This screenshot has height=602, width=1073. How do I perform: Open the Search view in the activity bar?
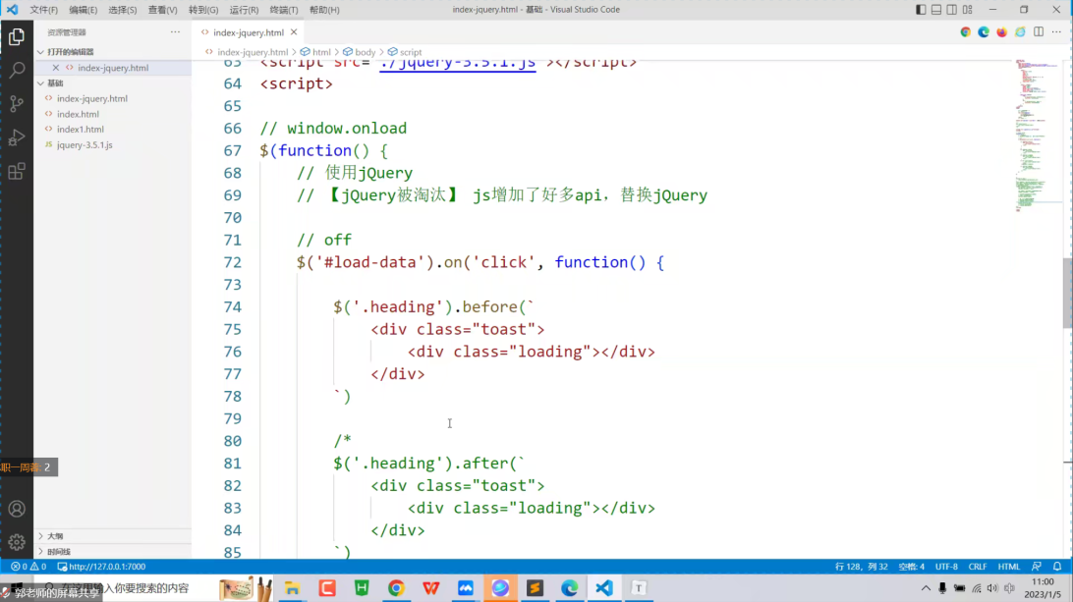tap(17, 70)
